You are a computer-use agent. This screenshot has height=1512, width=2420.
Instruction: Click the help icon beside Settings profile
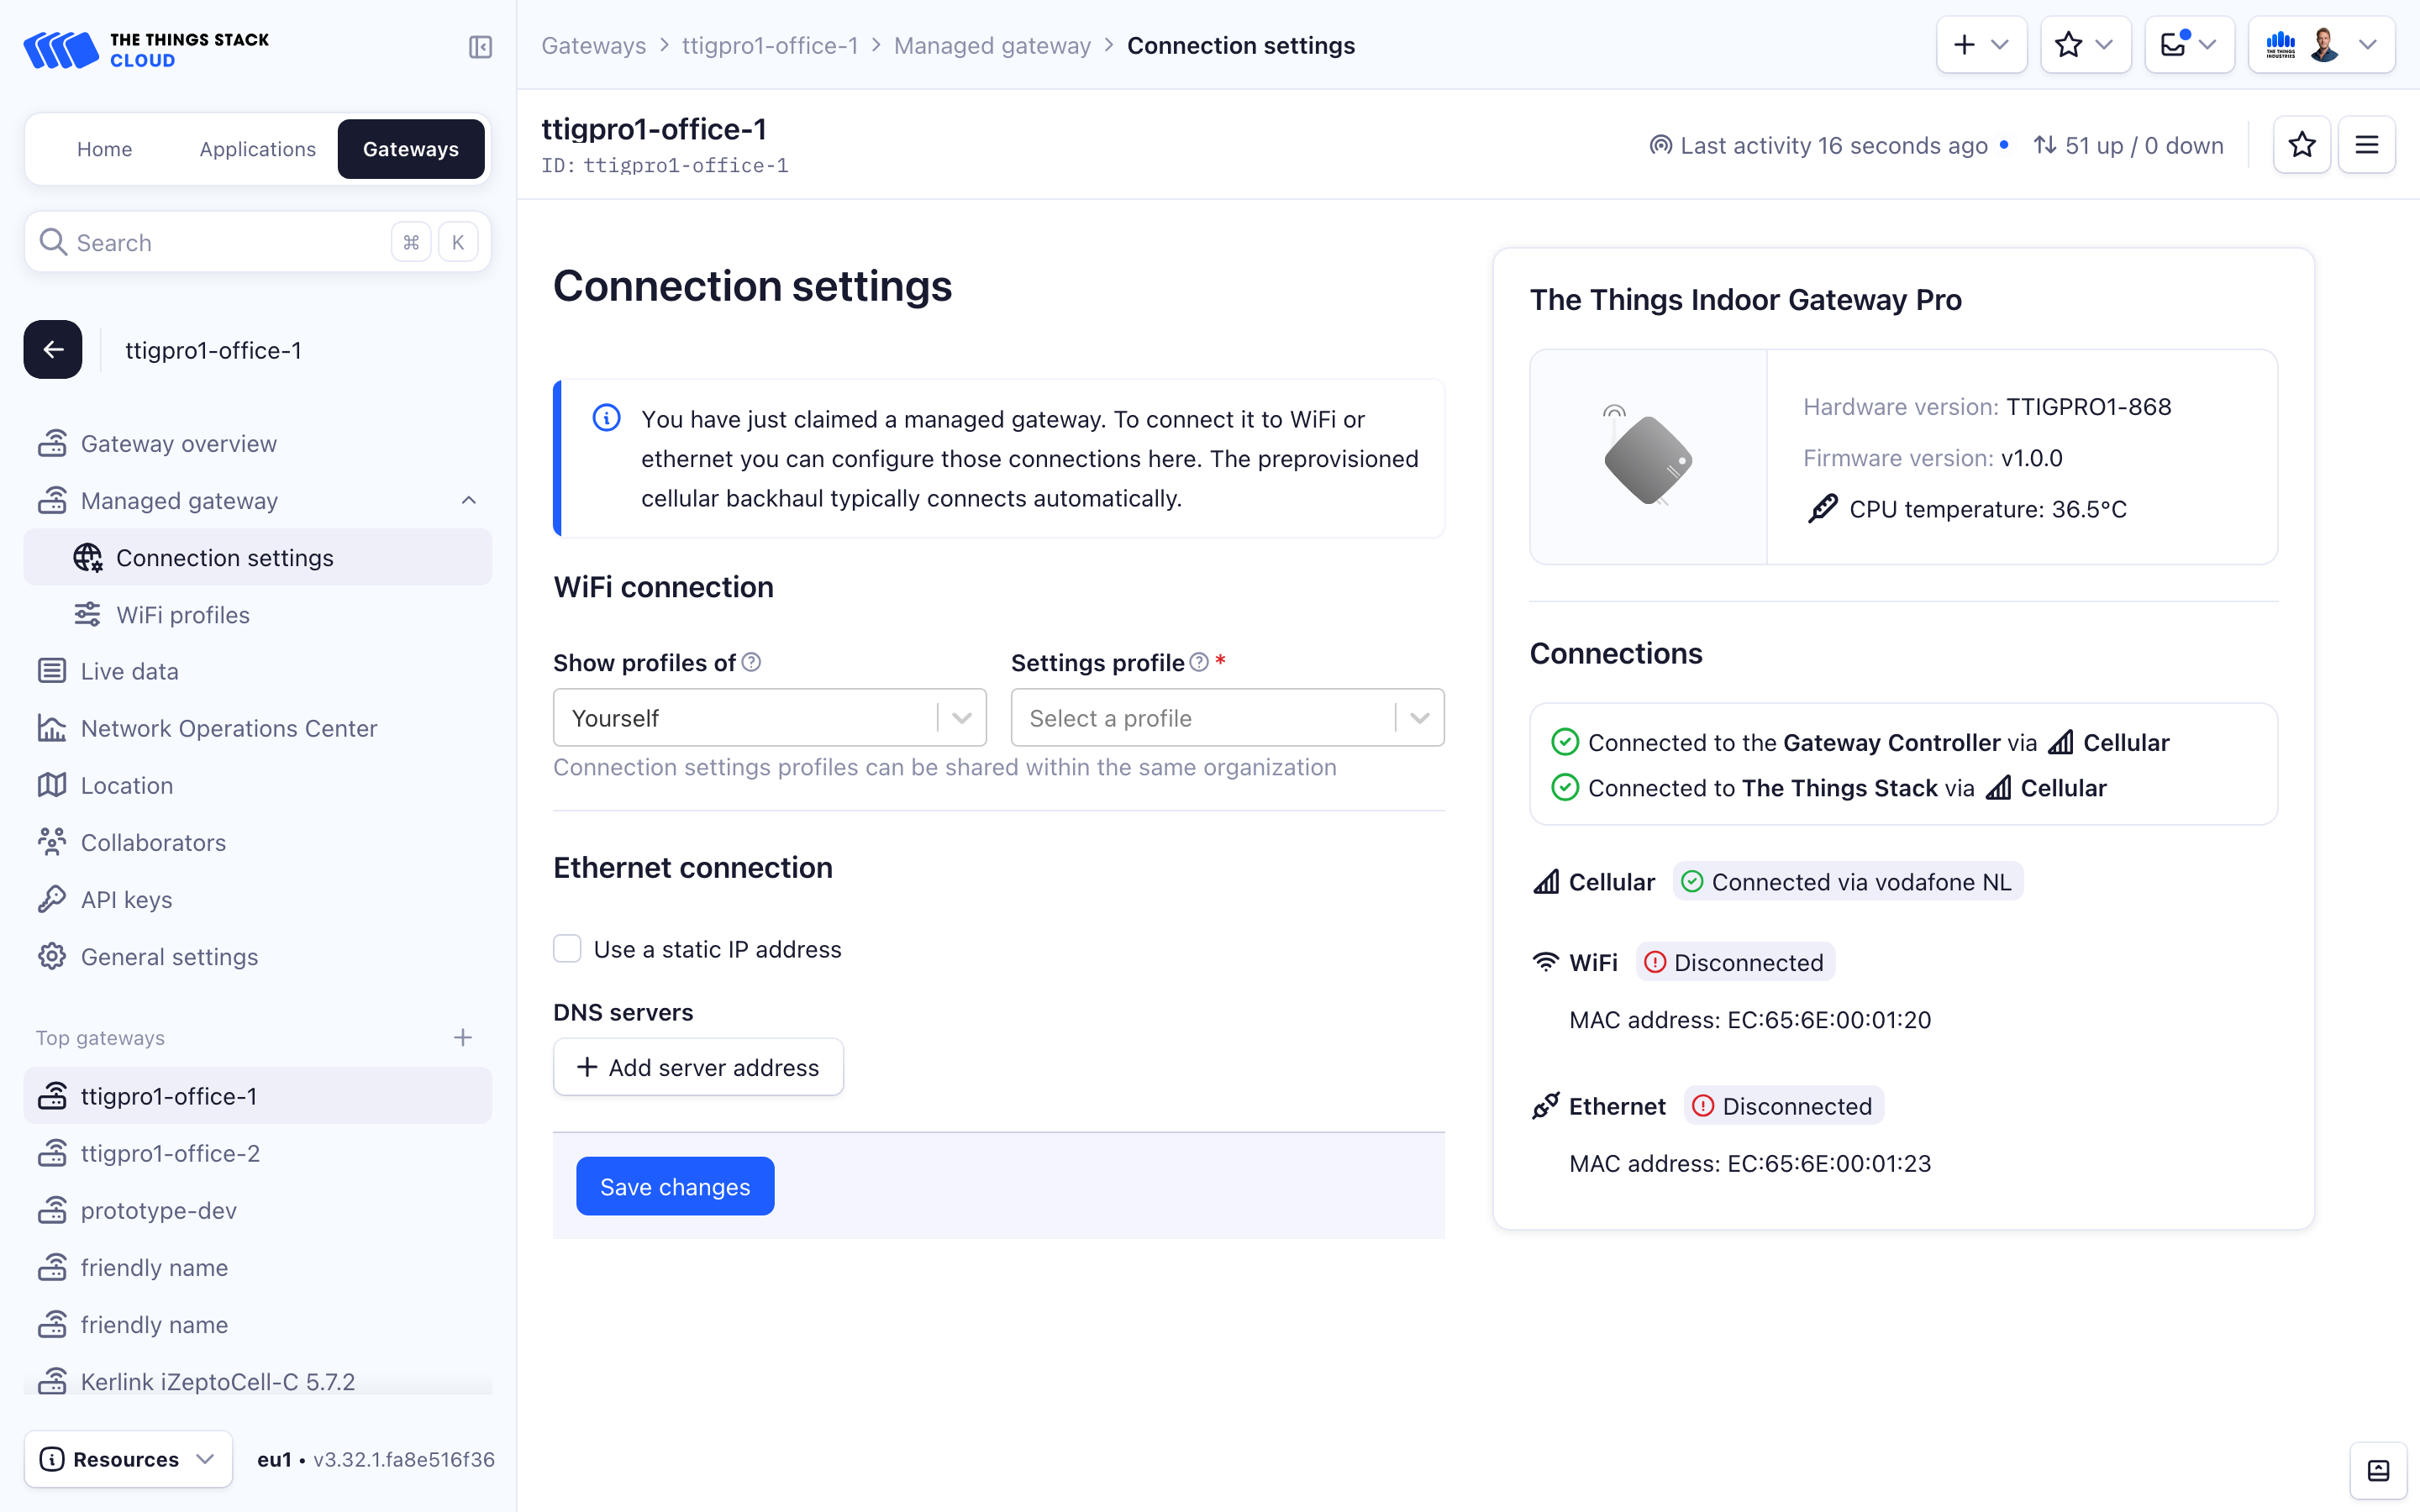pyautogui.click(x=1199, y=662)
